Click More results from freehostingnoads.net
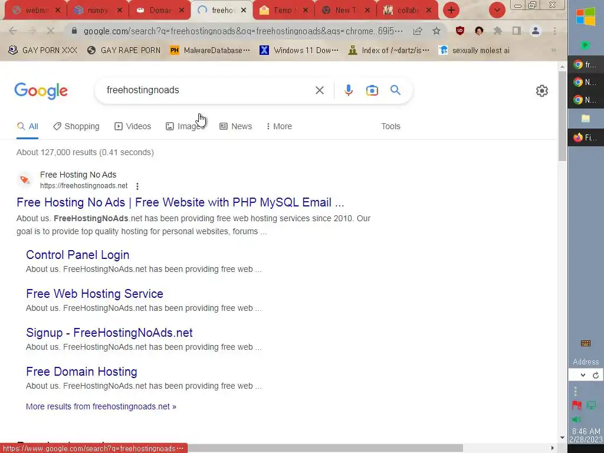This screenshot has height=453, width=604. coord(101,406)
